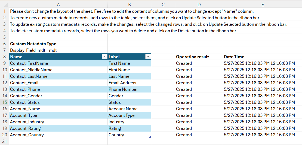The height and width of the screenshot is (145, 302).
Task: Click the table resize handle below Country
Action: pos(150,137)
